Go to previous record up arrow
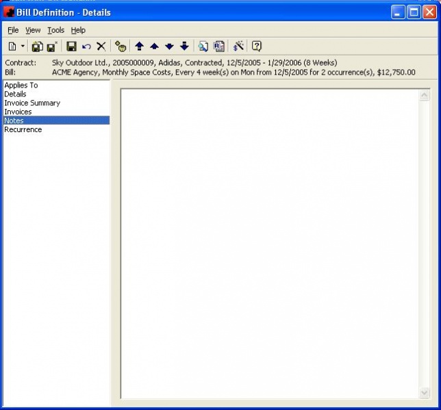The image size is (441, 410). coord(154,46)
